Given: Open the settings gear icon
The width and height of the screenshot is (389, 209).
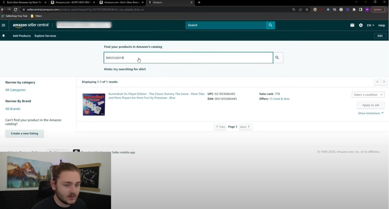Looking at the screenshot, I should point(361,25).
